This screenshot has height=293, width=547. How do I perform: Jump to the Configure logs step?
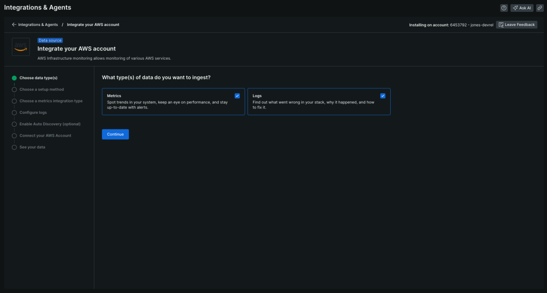tap(33, 113)
